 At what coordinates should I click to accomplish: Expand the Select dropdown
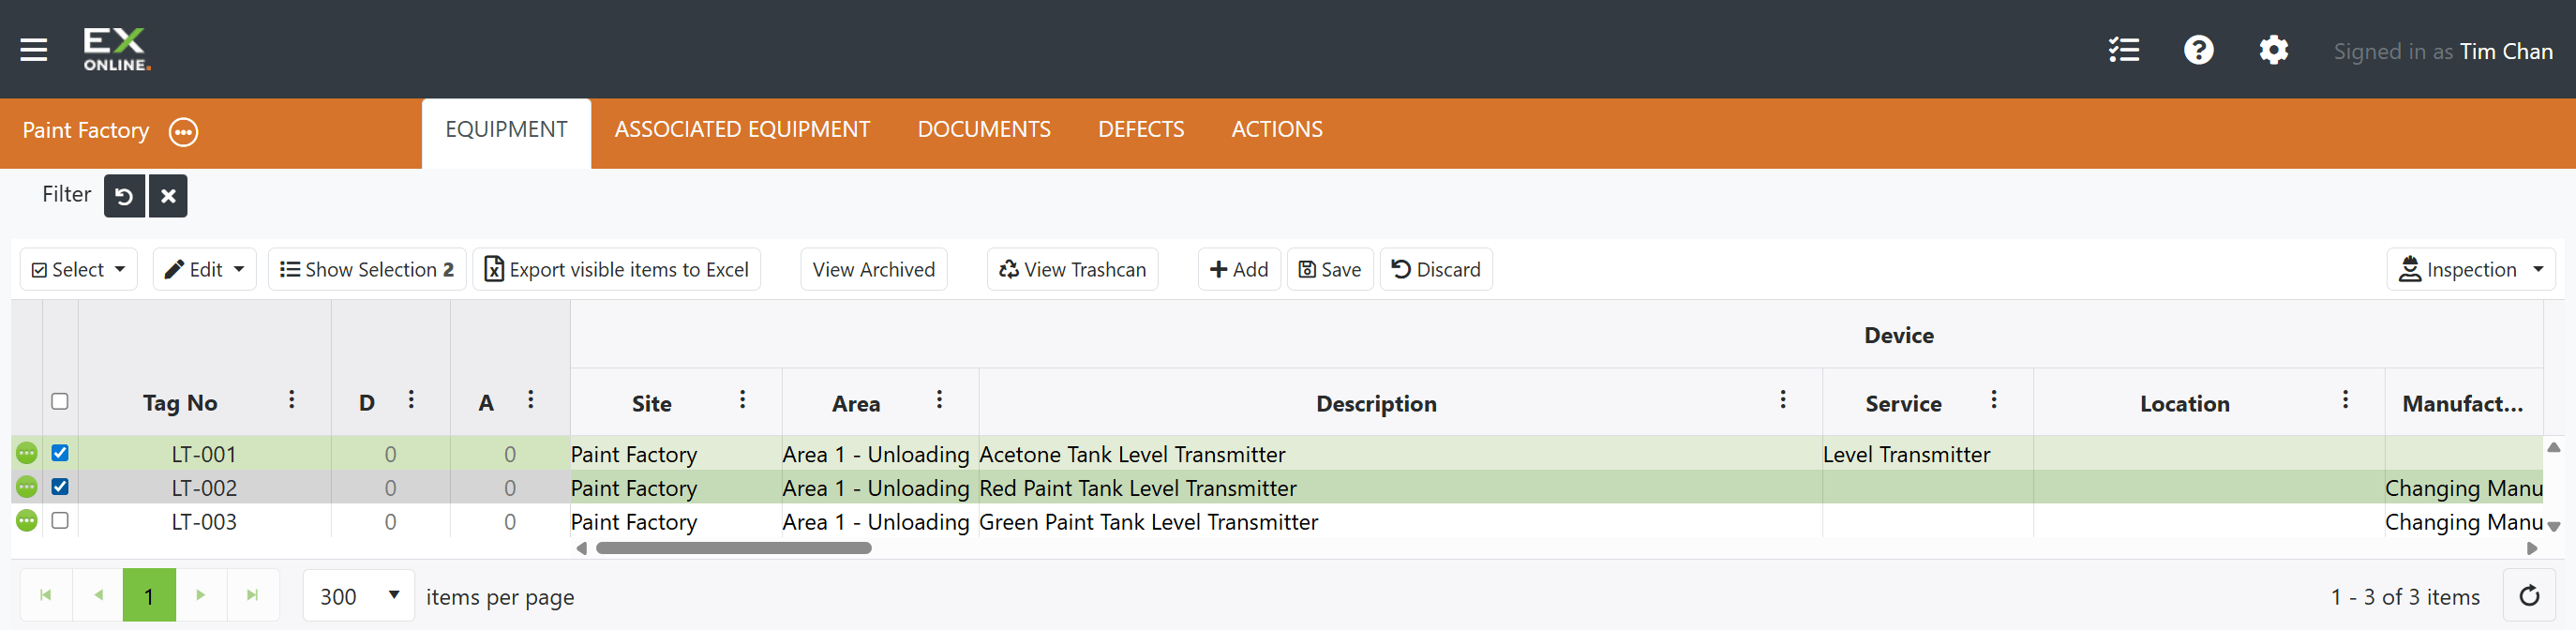coord(79,270)
